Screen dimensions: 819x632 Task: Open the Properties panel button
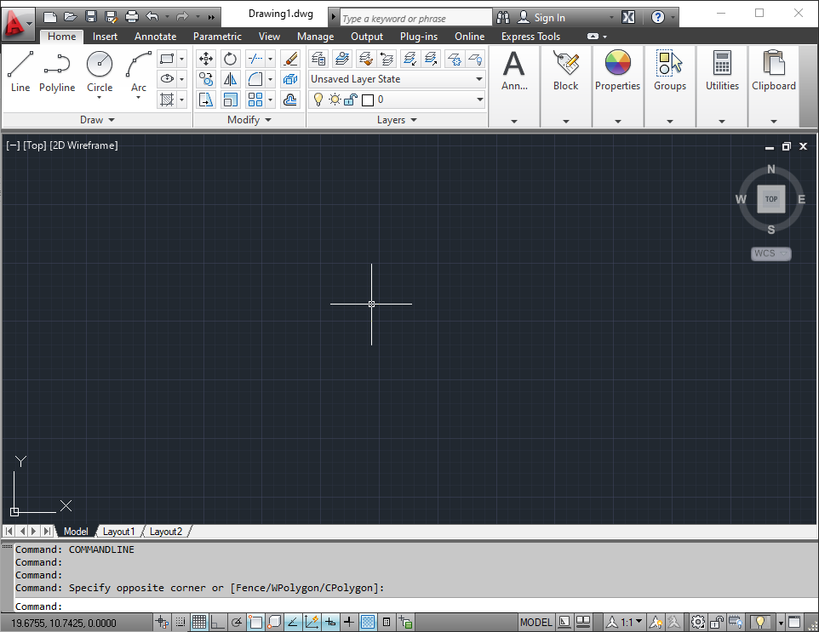617,86
